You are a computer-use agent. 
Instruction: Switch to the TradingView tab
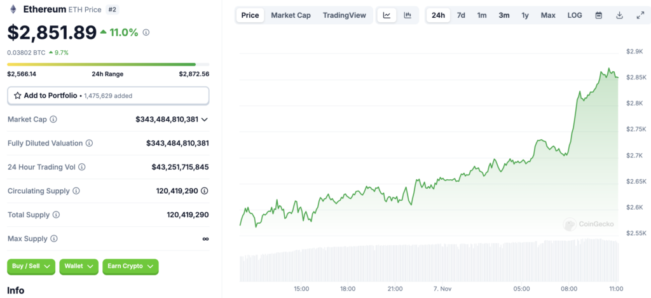coord(344,15)
